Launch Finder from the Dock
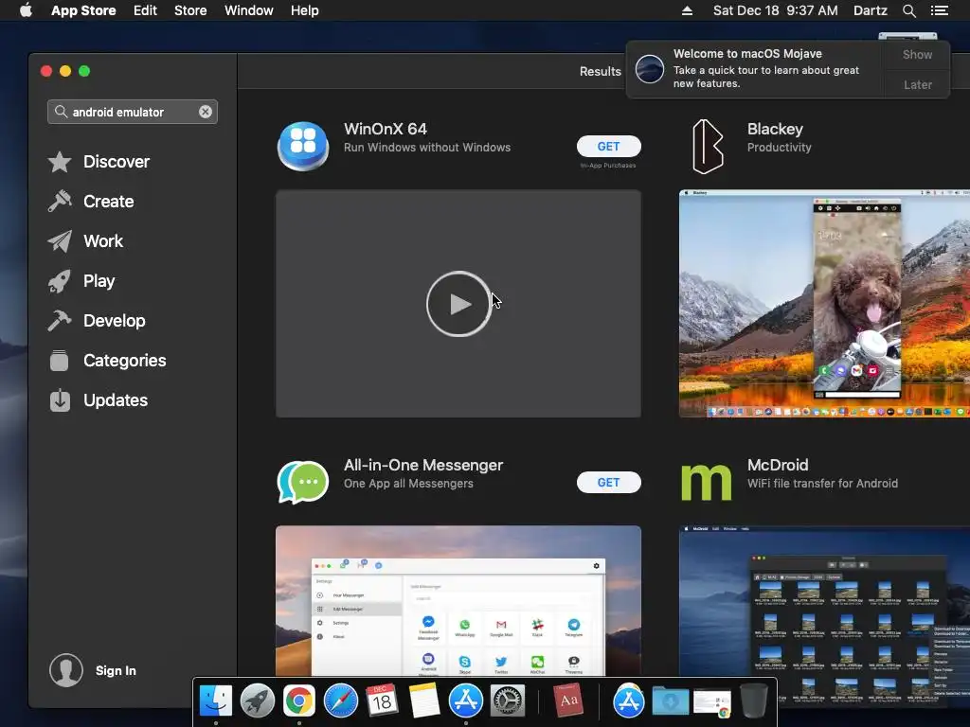 click(216, 701)
